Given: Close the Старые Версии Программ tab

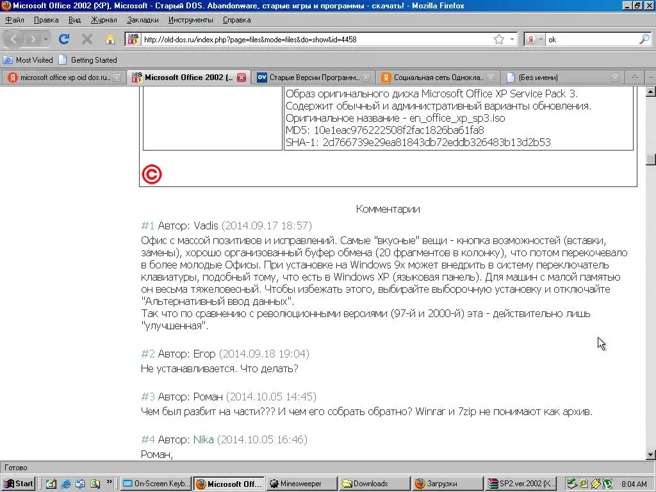Looking at the screenshot, I should coord(366,78).
